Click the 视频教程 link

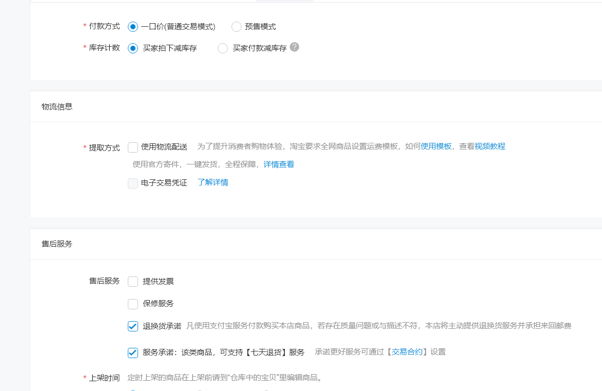point(490,146)
